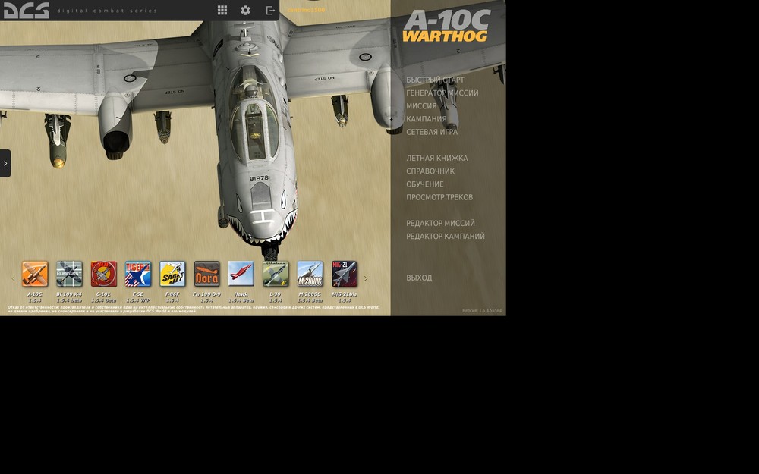Image resolution: width=759 pixels, height=474 pixels.
Task: Open СЕТЕВАЯ ИГРА menu item
Action: [432, 132]
